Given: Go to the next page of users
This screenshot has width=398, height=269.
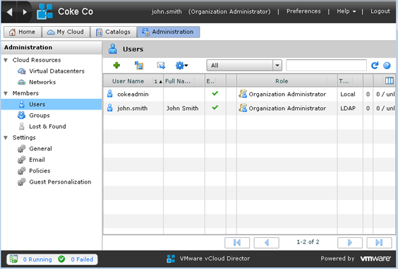Looking at the screenshot, I should point(349,242).
